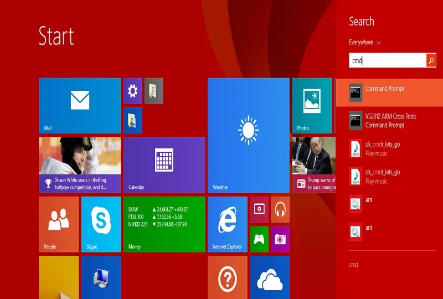This screenshot has width=443, height=299.
Task: Expand the Everywhere search scope dropdown
Action: (x=364, y=43)
